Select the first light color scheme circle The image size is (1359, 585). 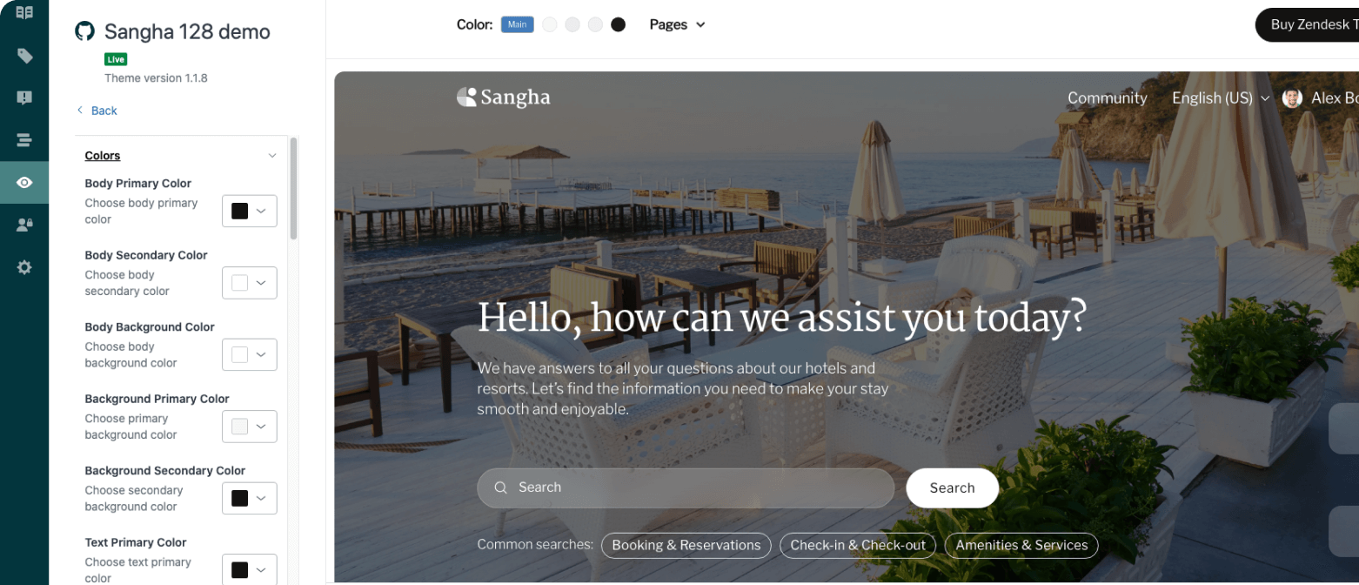(550, 25)
